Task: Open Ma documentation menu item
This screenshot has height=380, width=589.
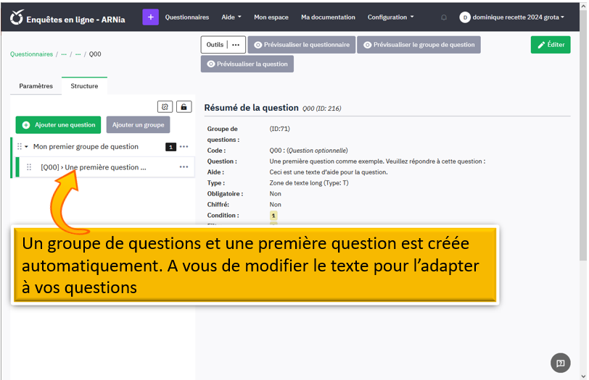Action: click(328, 17)
